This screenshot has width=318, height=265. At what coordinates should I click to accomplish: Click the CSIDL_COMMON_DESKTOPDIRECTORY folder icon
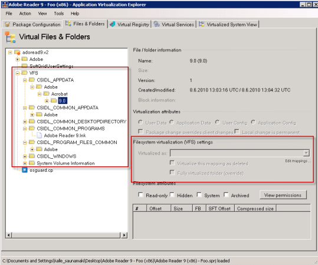coord(32,122)
